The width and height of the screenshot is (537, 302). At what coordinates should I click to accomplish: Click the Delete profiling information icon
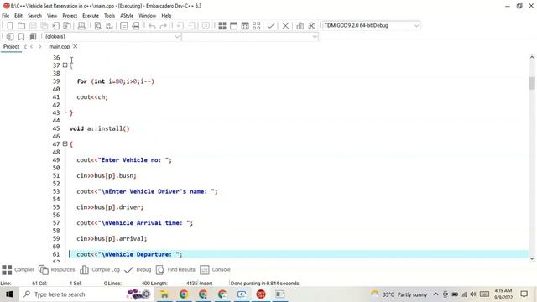(311, 26)
